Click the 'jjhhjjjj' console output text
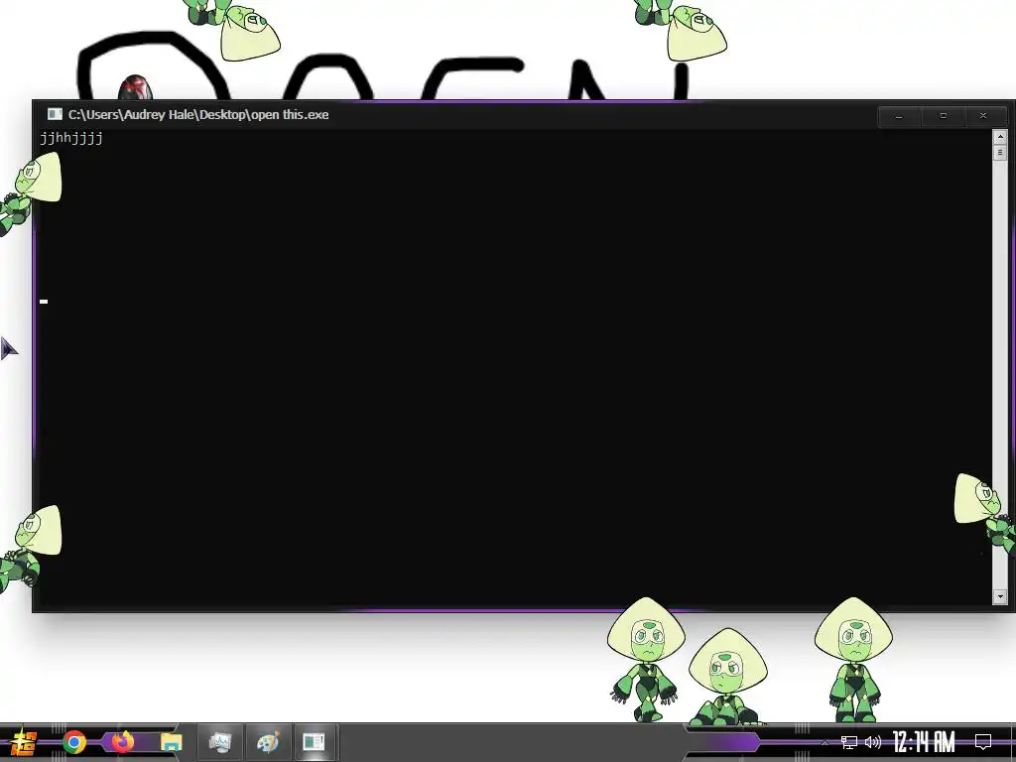Viewport: 1016px width, 762px height. coord(71,138)
